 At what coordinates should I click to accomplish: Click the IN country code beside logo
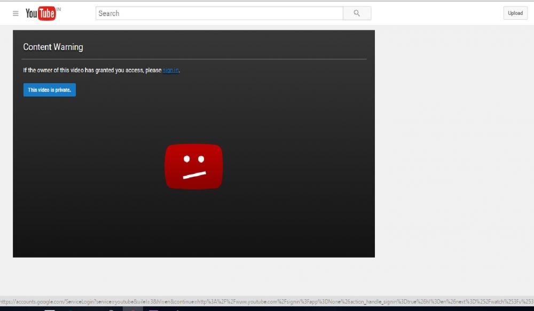point(59,10)
